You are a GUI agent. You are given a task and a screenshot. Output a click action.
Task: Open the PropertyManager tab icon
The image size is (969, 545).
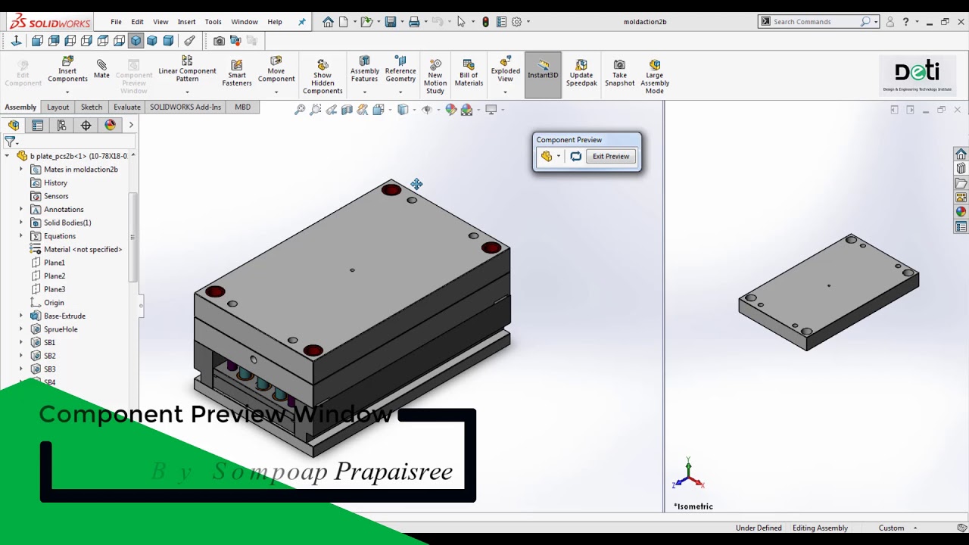[x=37, y=125]
